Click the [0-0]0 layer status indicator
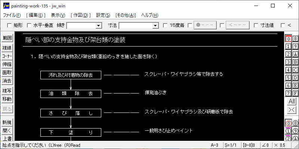Image resolution: width=299 pixels, height=149 pixels. coord(250,145)
